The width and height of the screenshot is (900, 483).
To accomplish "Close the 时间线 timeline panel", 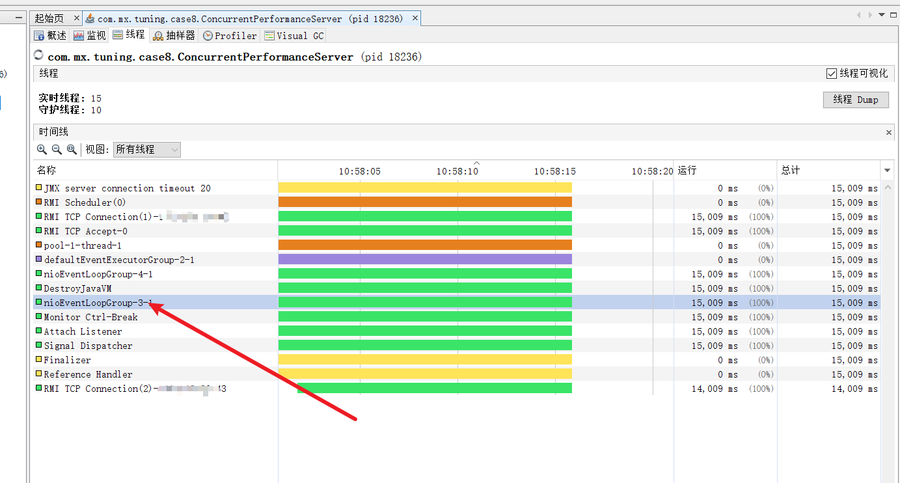I will click(889, 132).
